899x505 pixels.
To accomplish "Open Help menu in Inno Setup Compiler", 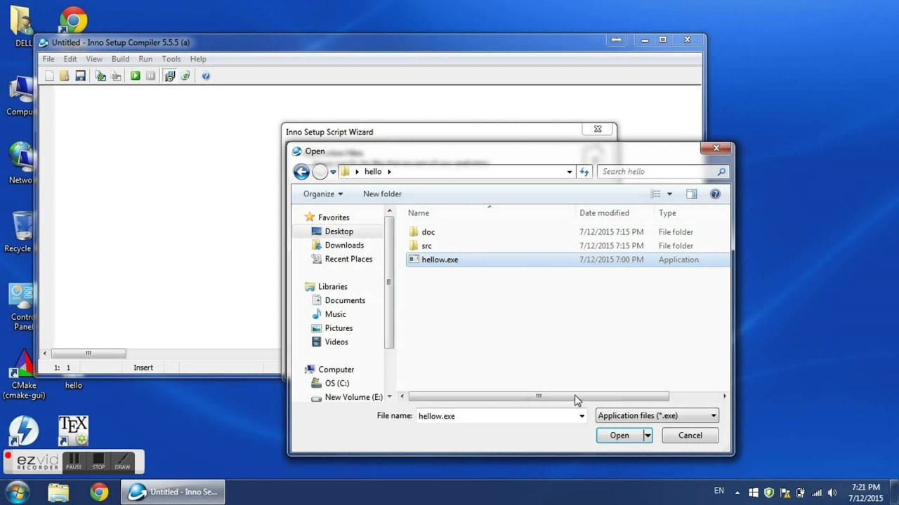I will tap(198, 59).
